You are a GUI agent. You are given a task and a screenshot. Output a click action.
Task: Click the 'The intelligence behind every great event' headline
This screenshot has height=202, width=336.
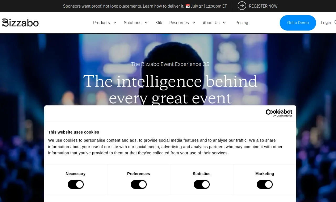coord(170,89)
